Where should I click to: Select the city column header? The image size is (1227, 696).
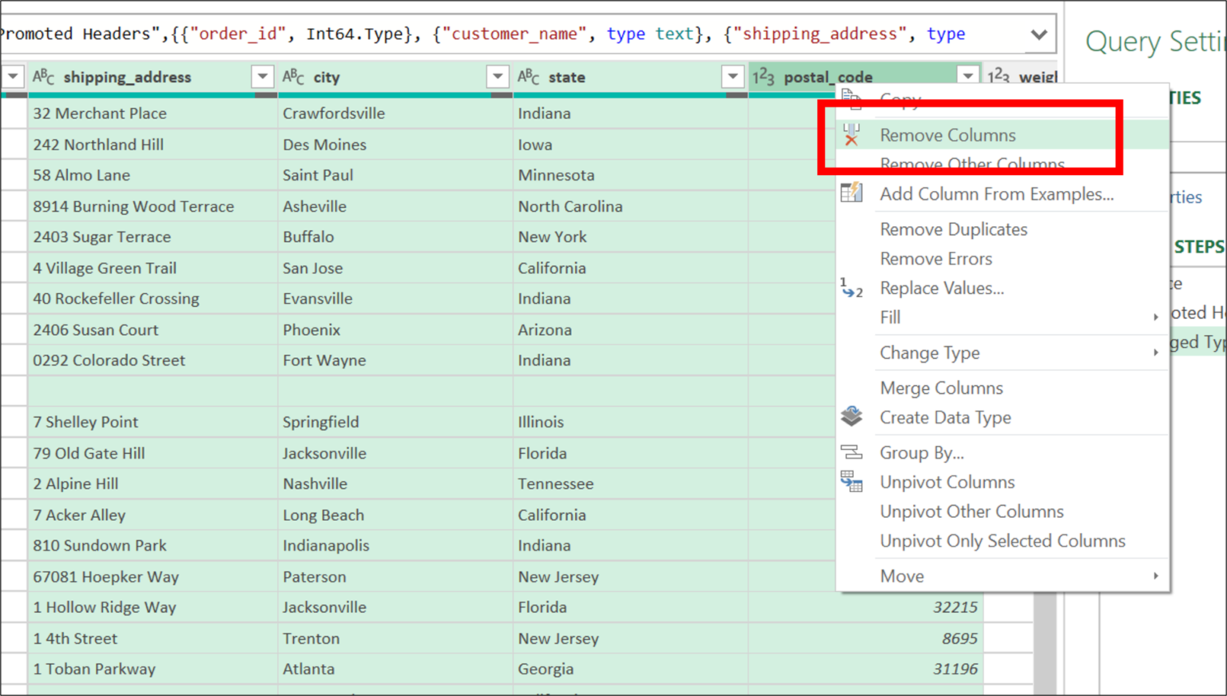click(395, 77)
